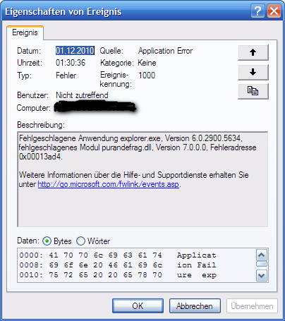Copy event details to clipboard
This screenshot has width=285, height=321.
pyautogui.click(x=253, y=91)
